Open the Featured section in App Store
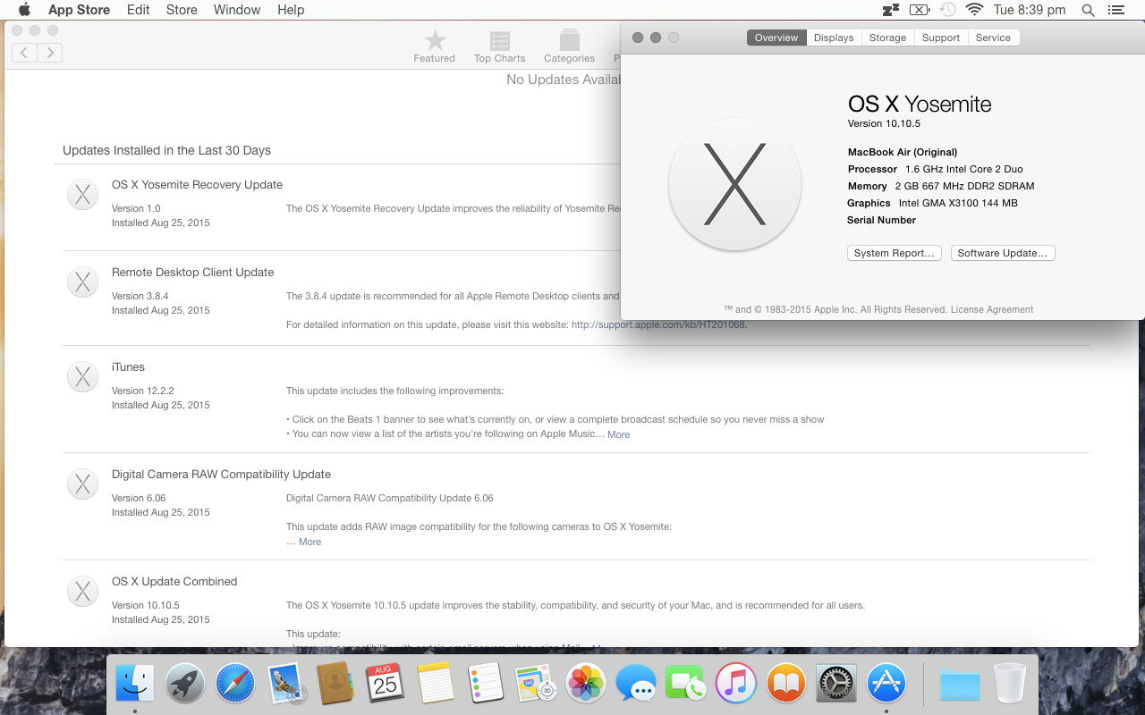 (435, 46)
